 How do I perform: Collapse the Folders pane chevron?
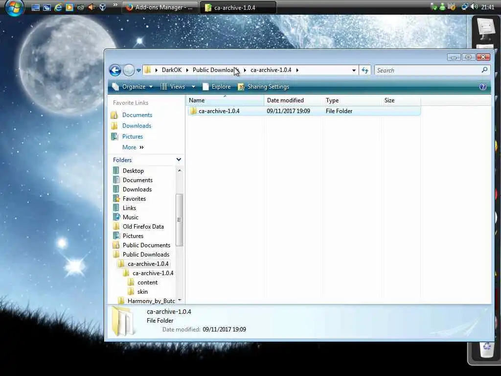[179, 160]
